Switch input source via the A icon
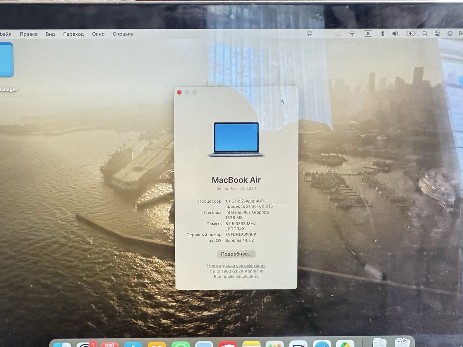463x347 pixels. click(x=368, y=34)
